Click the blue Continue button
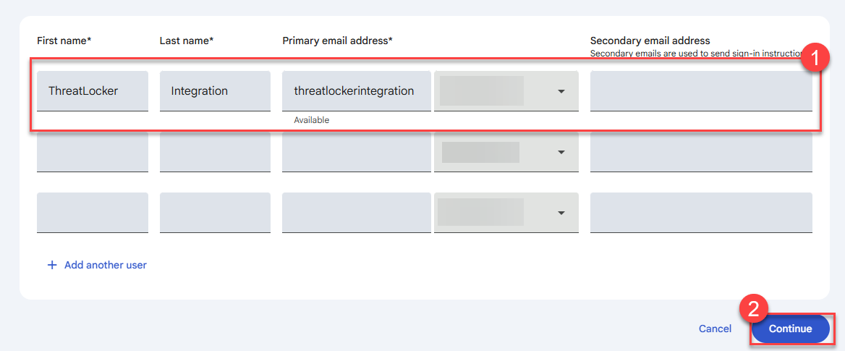Image resolution: width=845 pixels, height=351 pixels. 790,329
